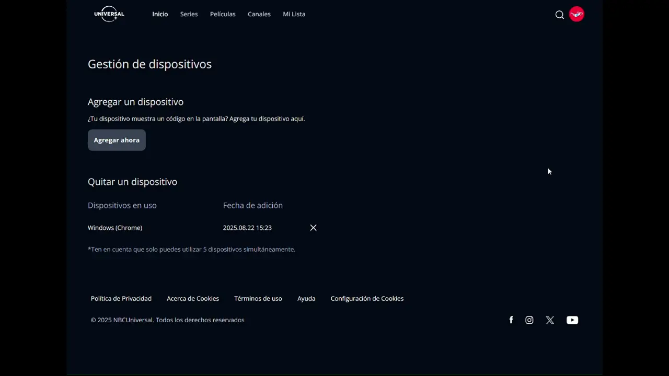Open the search magnifier icon

coord(559,15)
